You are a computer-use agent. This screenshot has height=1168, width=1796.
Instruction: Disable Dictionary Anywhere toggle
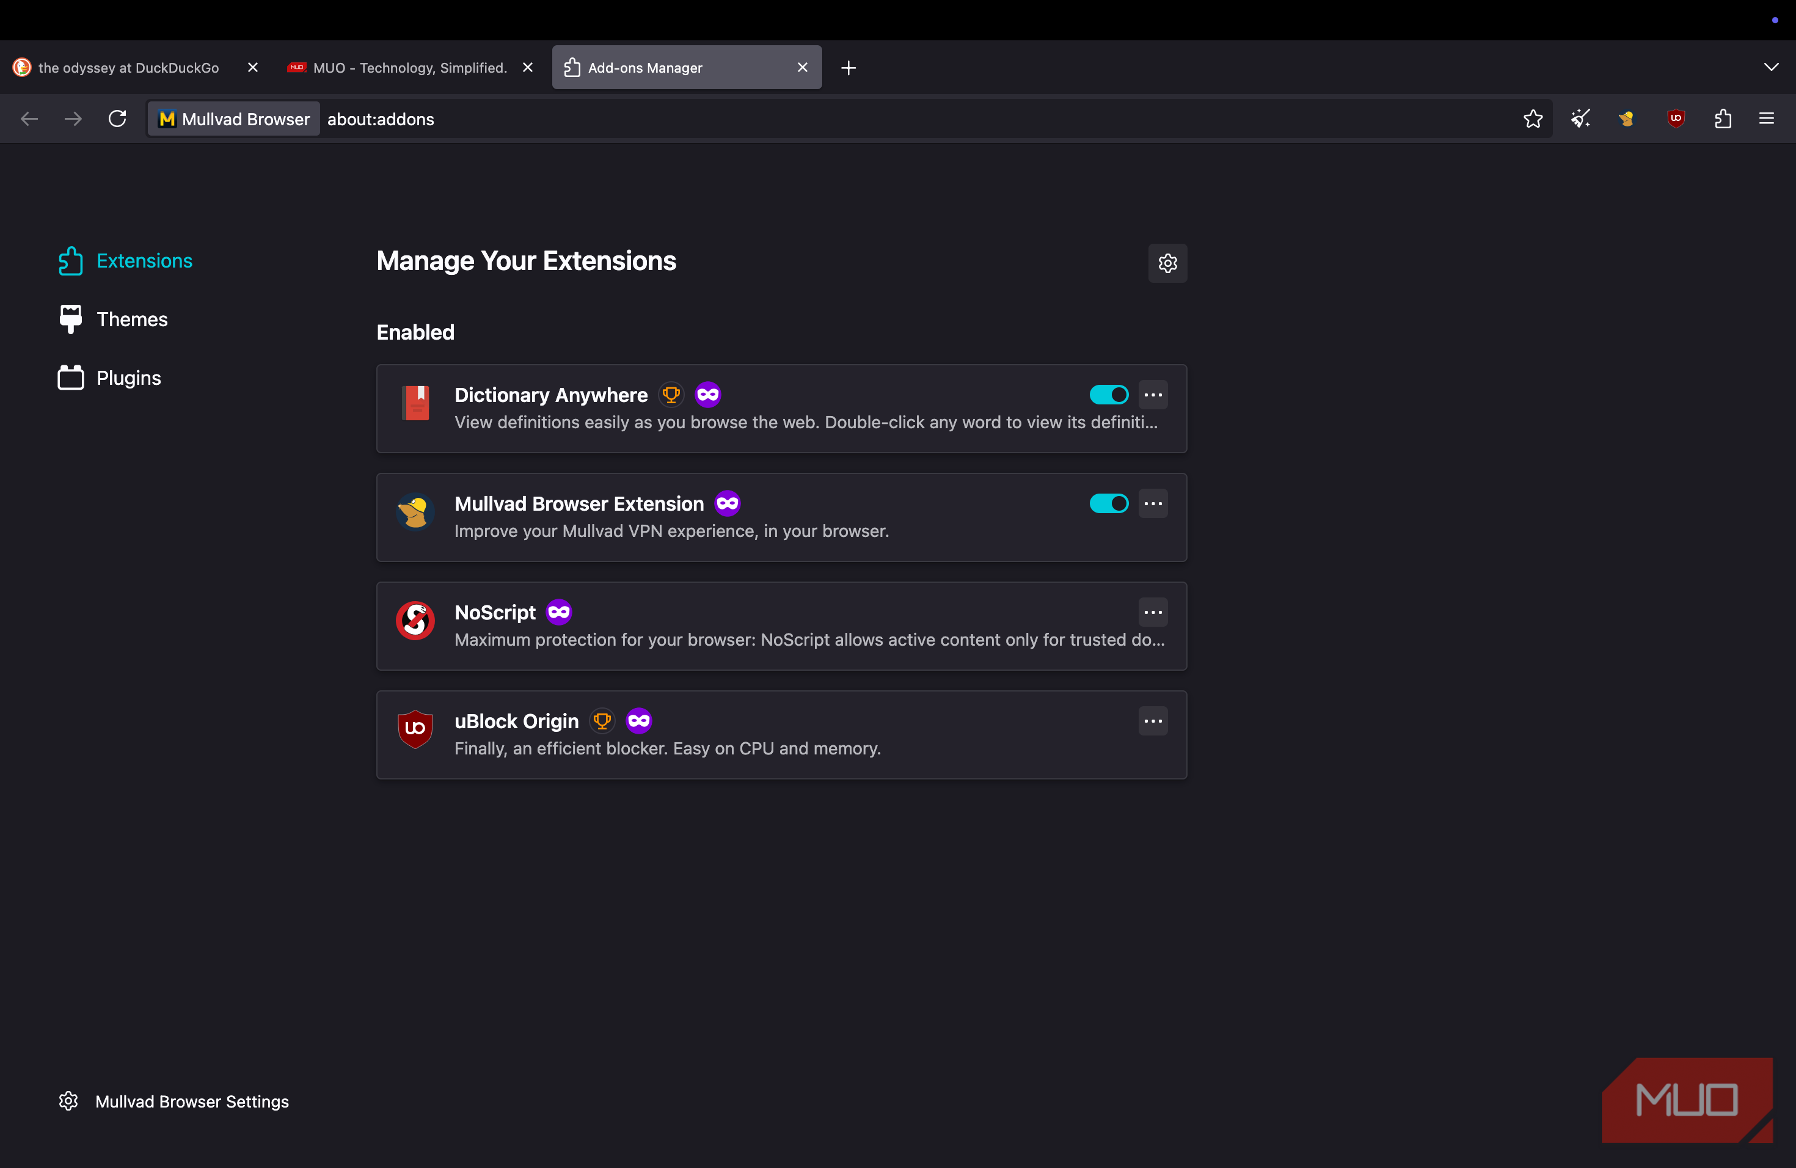click(1109, 395)
